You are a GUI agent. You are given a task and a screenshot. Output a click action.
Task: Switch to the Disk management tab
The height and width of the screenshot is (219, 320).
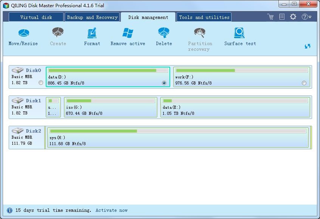pyautogui.click(x=148, y=17)
